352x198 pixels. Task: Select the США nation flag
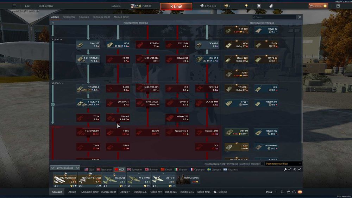[89, 170]
